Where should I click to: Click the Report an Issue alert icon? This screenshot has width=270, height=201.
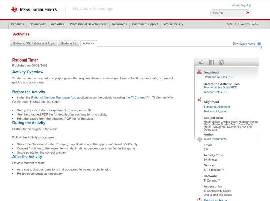click(x=199, y=200)
